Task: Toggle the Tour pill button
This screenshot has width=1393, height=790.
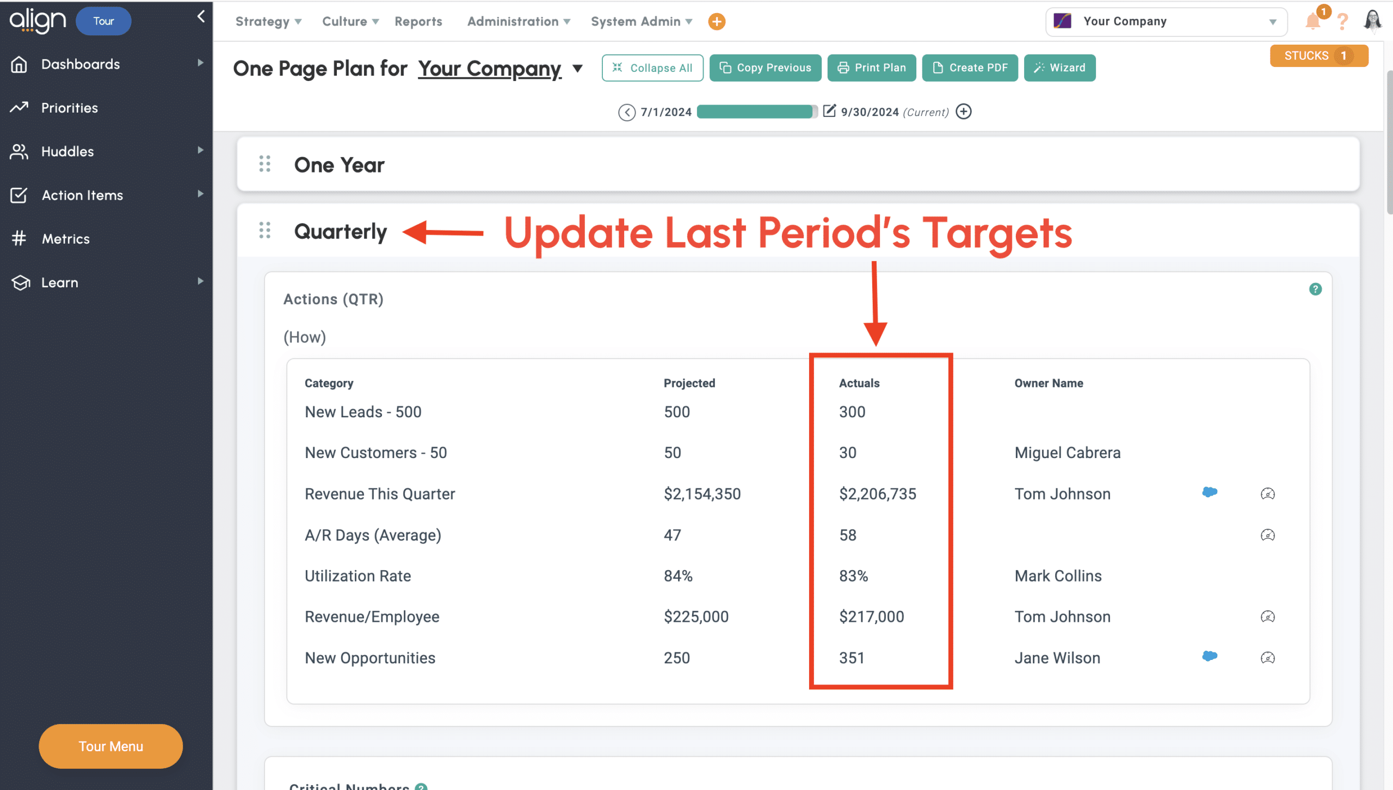Action: 103,21
